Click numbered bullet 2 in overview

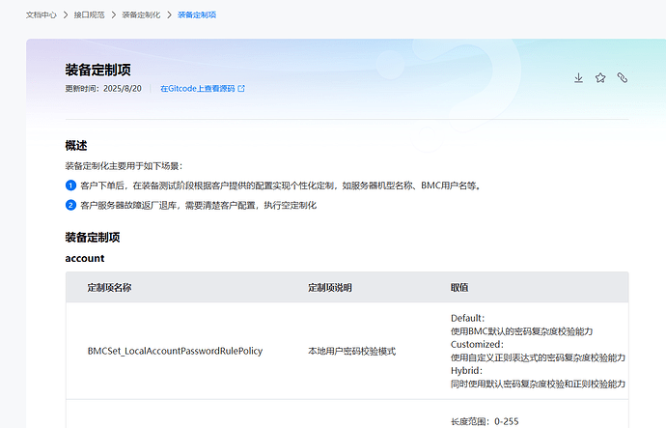[70, 205]
